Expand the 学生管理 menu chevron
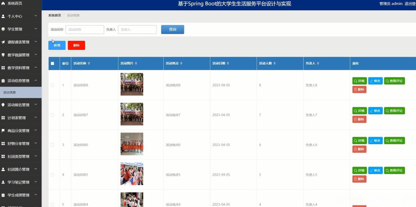Image resolution: width=416 pixels, height=207 pixels. pyautogui.click(x=36, y=29)
